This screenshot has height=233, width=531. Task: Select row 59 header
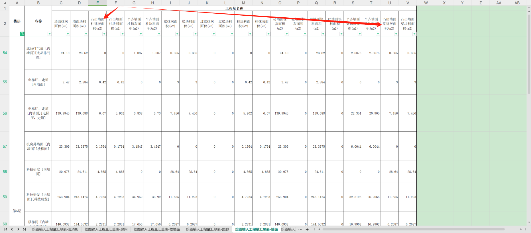[x=5, y=197]
